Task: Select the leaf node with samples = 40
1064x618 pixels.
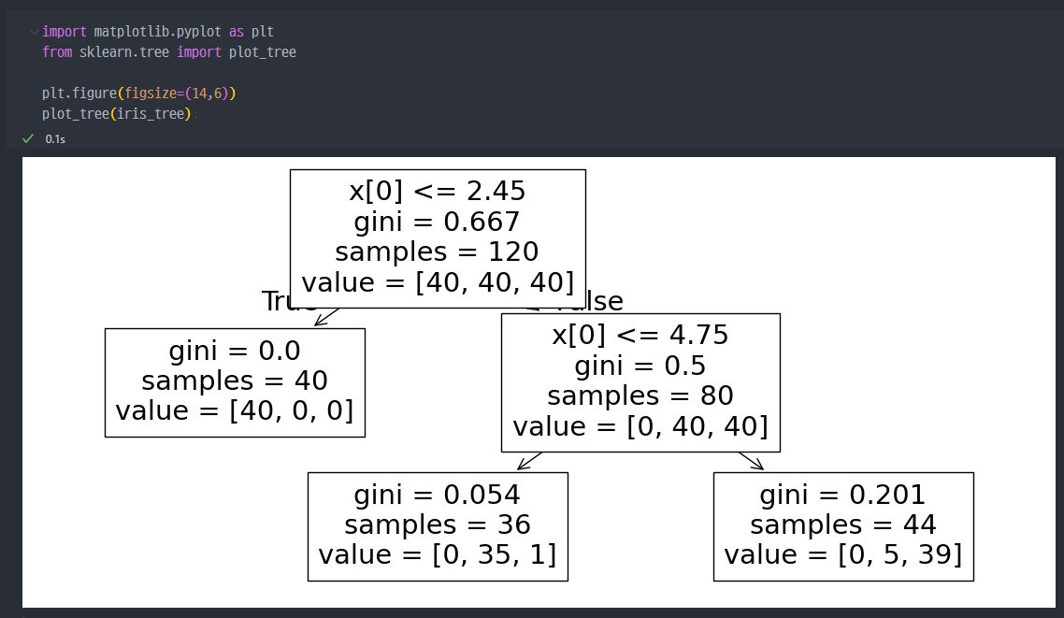Action: click(x=235, y=382)
